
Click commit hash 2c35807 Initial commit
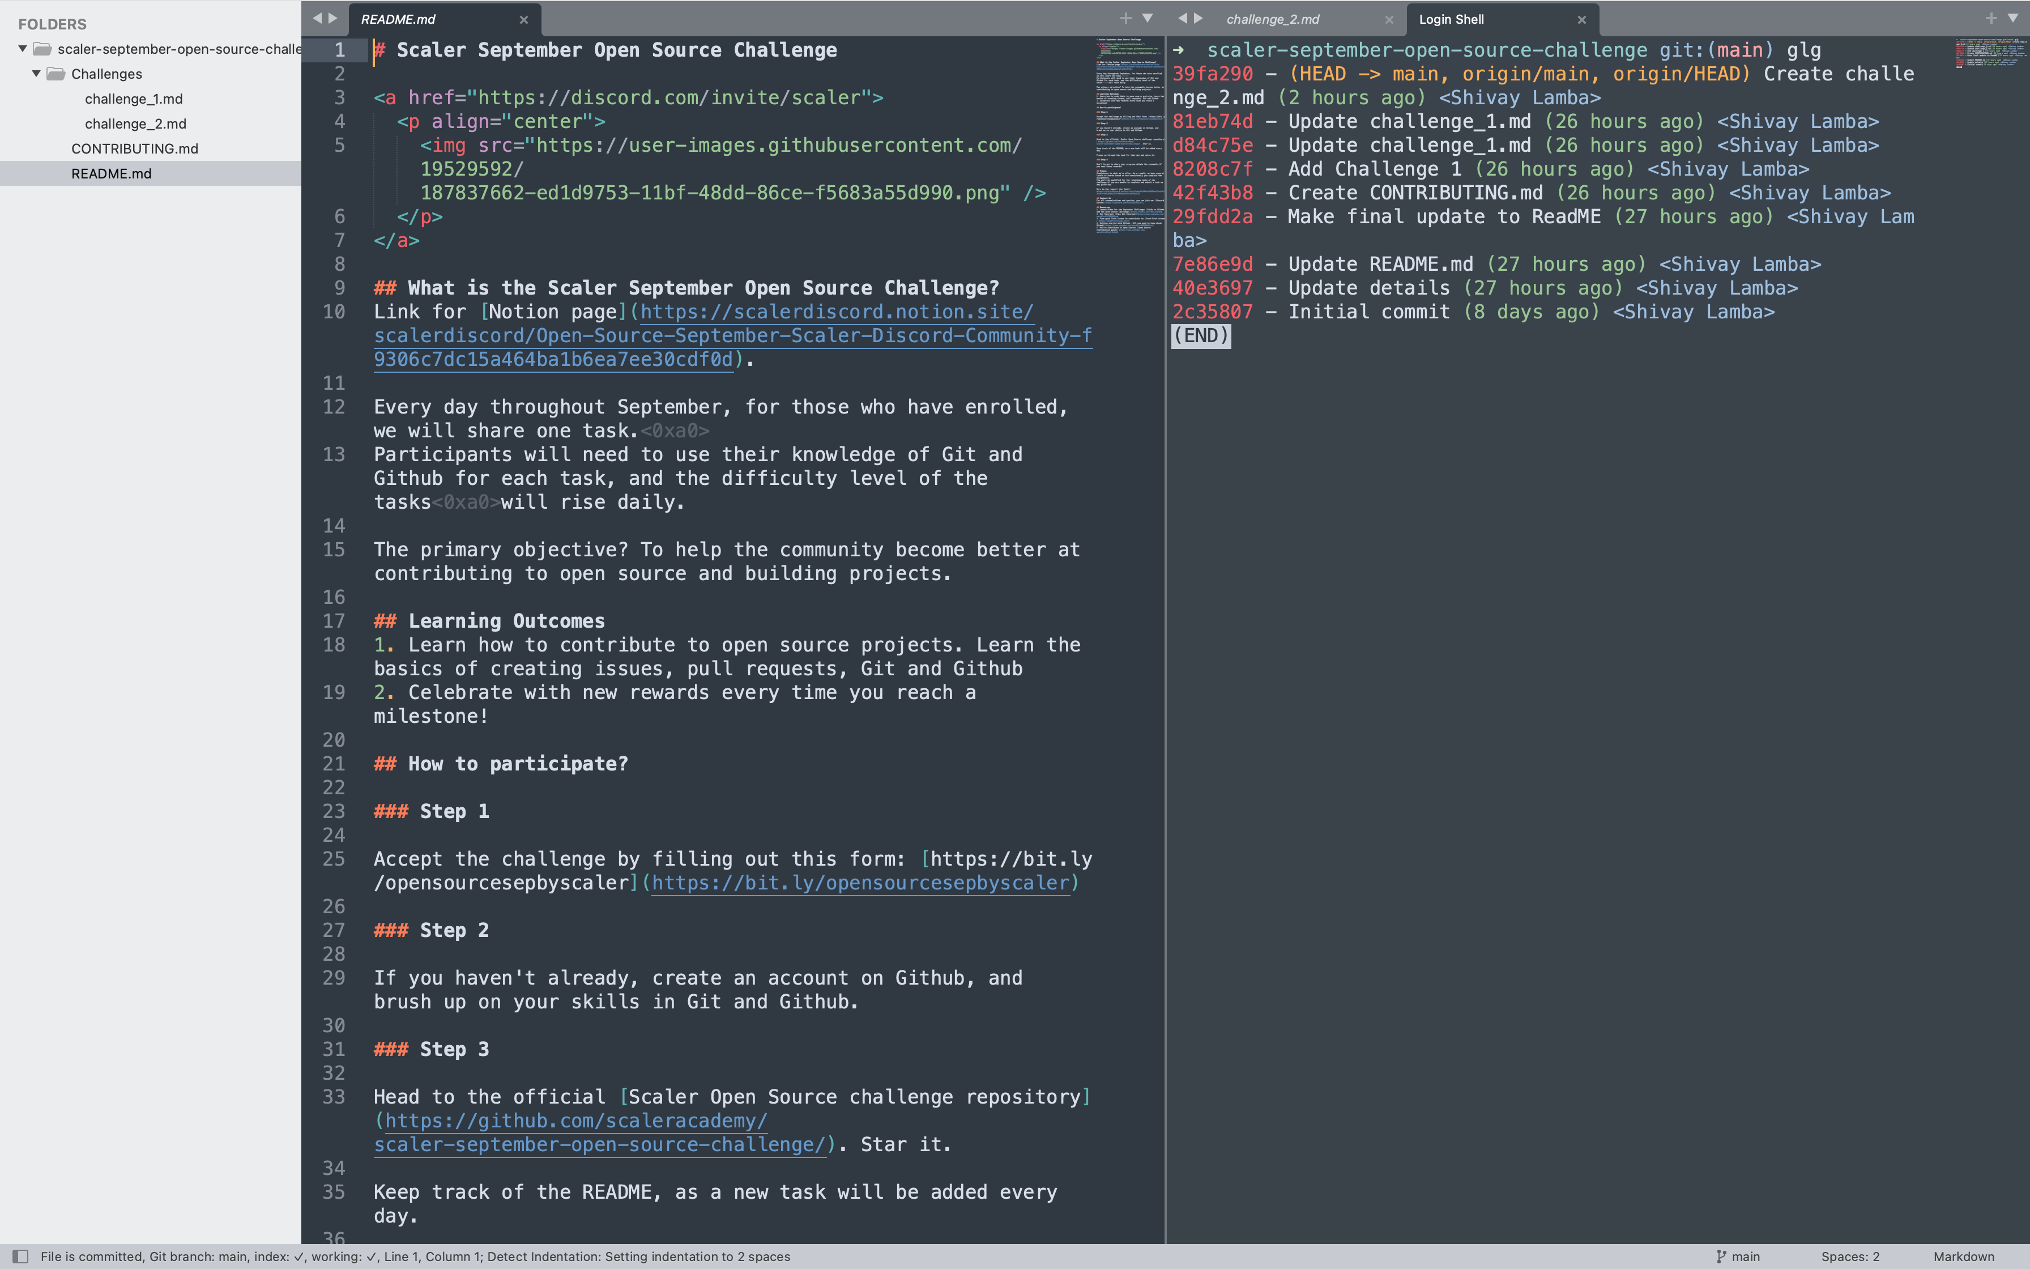pos(1212,312)
